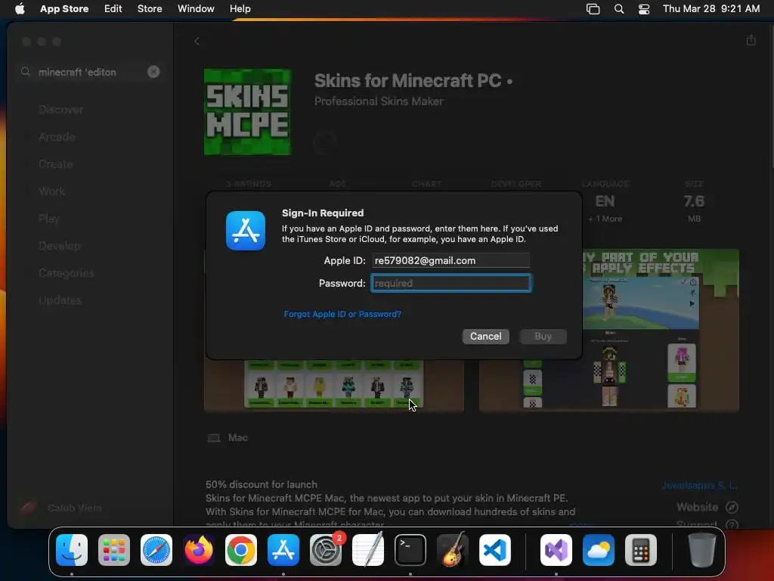Focus the Password field
The image size is (774, 581).
451,283
